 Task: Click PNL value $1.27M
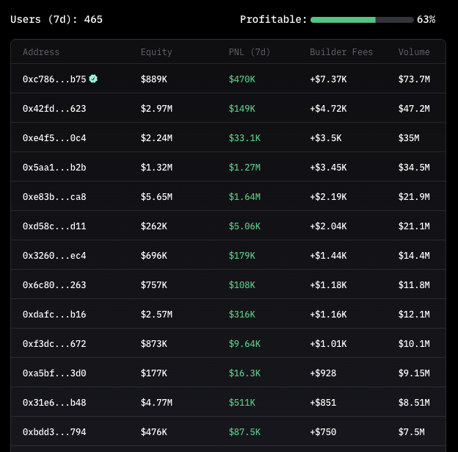244,168
